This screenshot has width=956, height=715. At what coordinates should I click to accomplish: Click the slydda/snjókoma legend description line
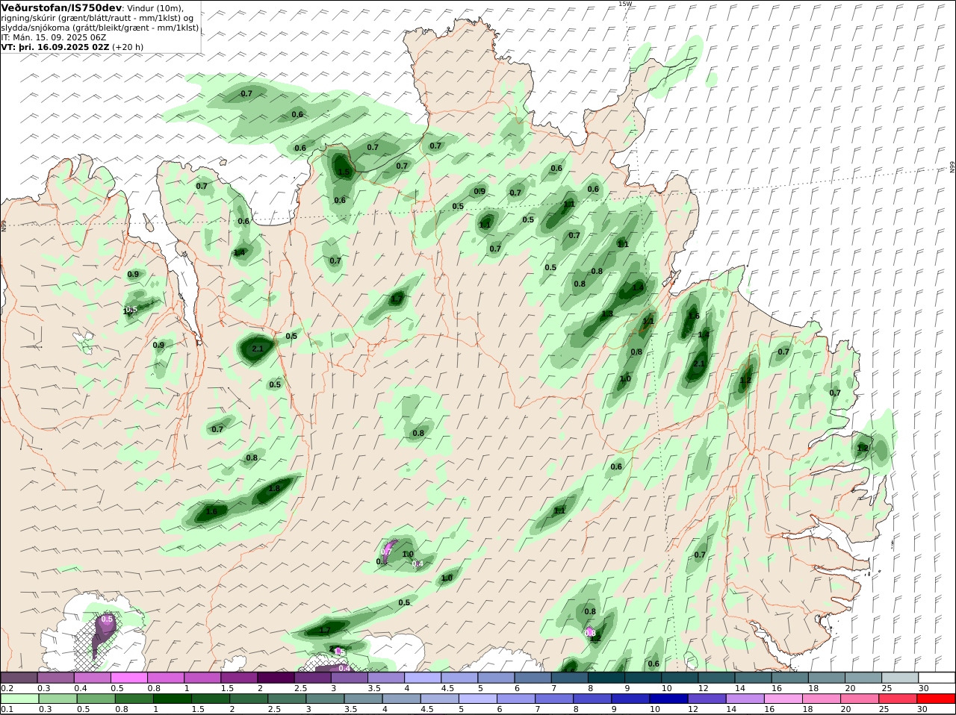click(100, 27)
